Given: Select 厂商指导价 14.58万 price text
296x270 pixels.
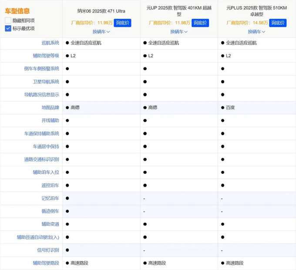Looking at the screenshot, I should (x=247, y=23).
